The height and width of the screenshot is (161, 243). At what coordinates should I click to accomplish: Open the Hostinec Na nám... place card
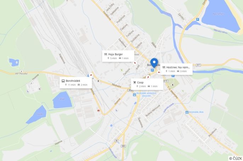(x=176, y=69)
